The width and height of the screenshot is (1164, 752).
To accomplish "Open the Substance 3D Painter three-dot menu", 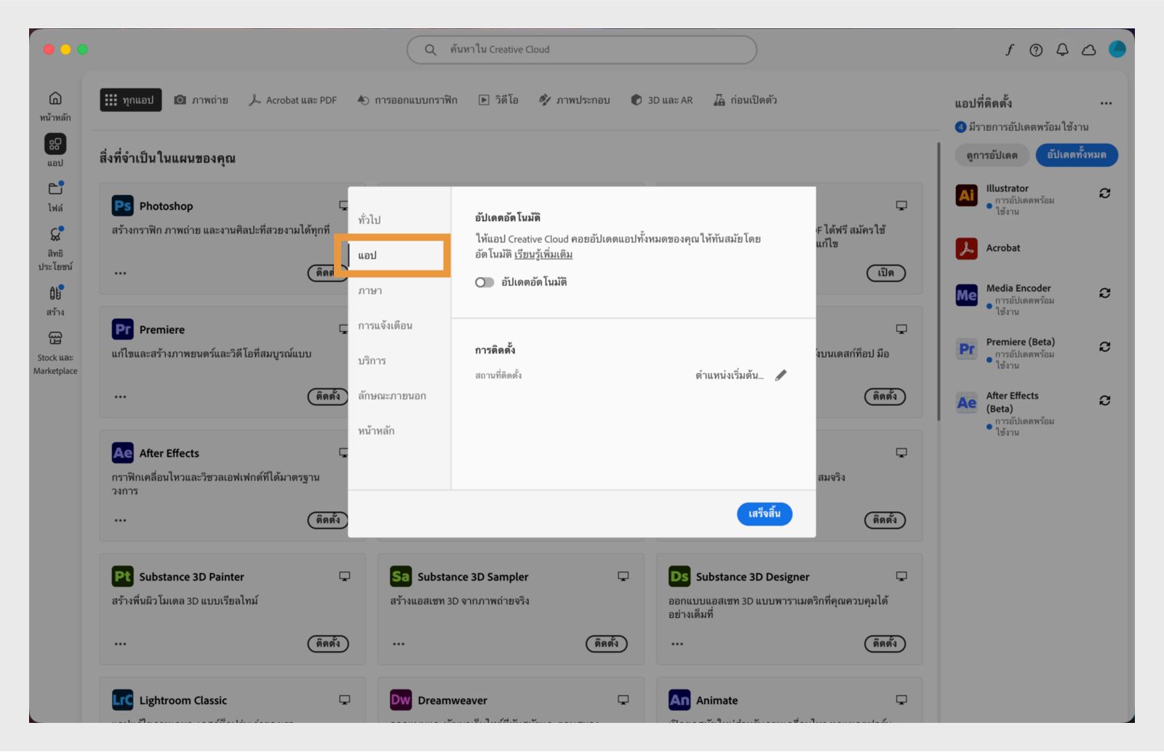I will click(120, 644).
